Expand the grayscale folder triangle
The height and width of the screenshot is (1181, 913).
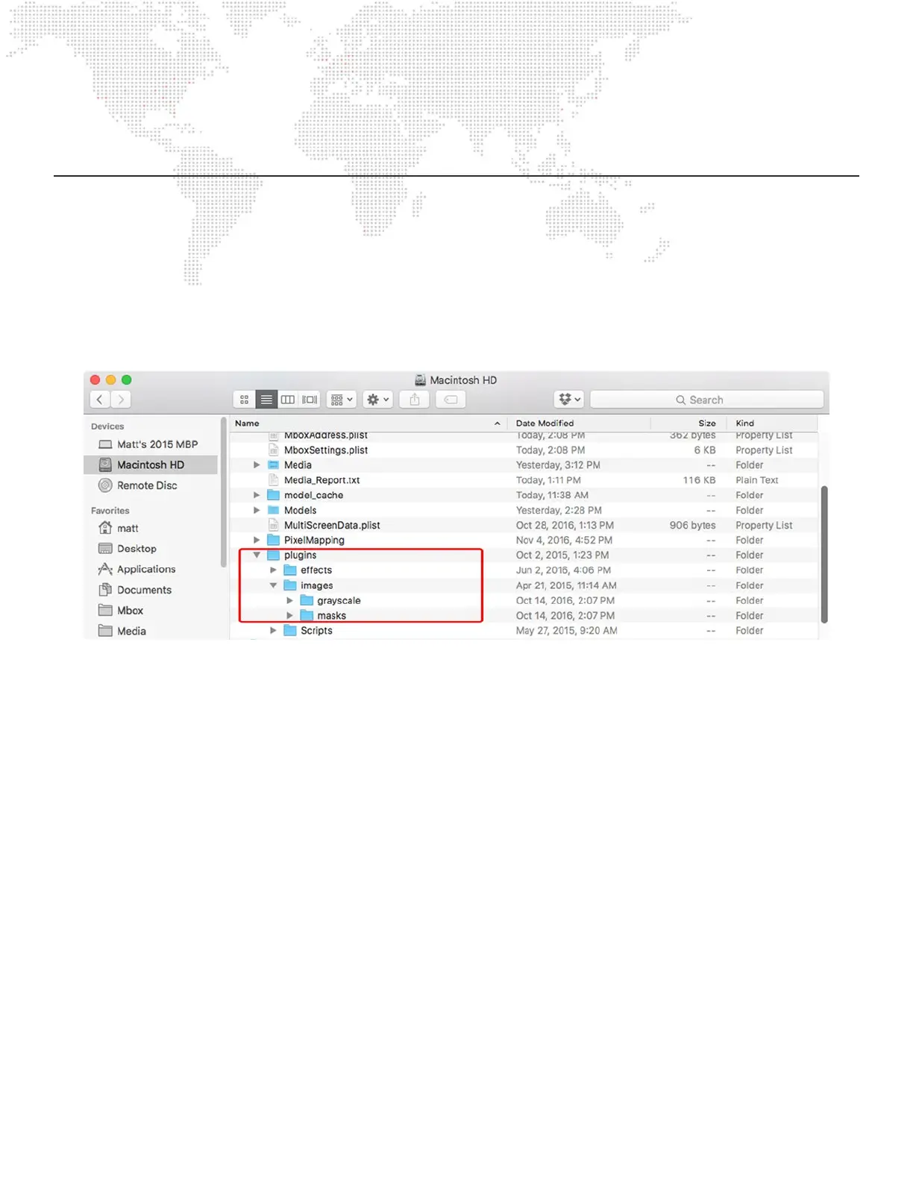(x=289, y=600)
